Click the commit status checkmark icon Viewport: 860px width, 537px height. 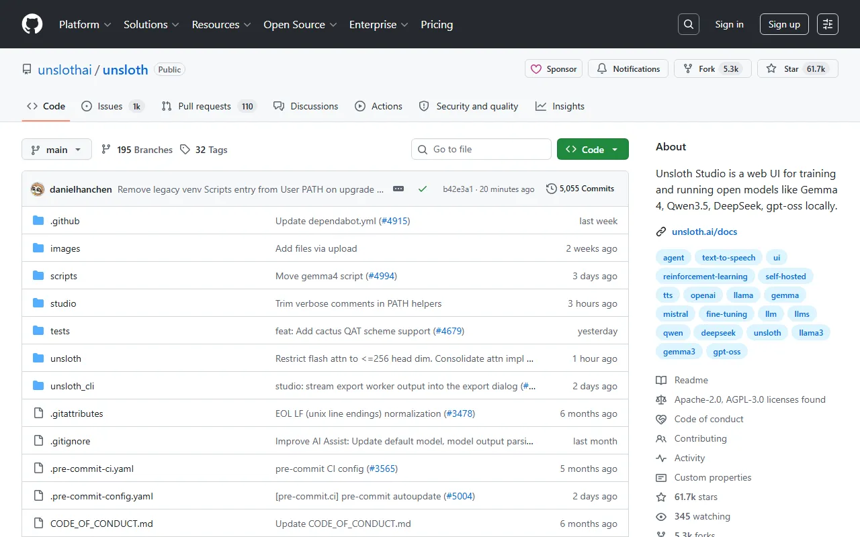tap(423, 189)
